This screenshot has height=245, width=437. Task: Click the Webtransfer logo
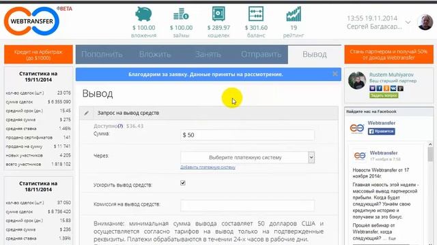(x=31, y=21)
